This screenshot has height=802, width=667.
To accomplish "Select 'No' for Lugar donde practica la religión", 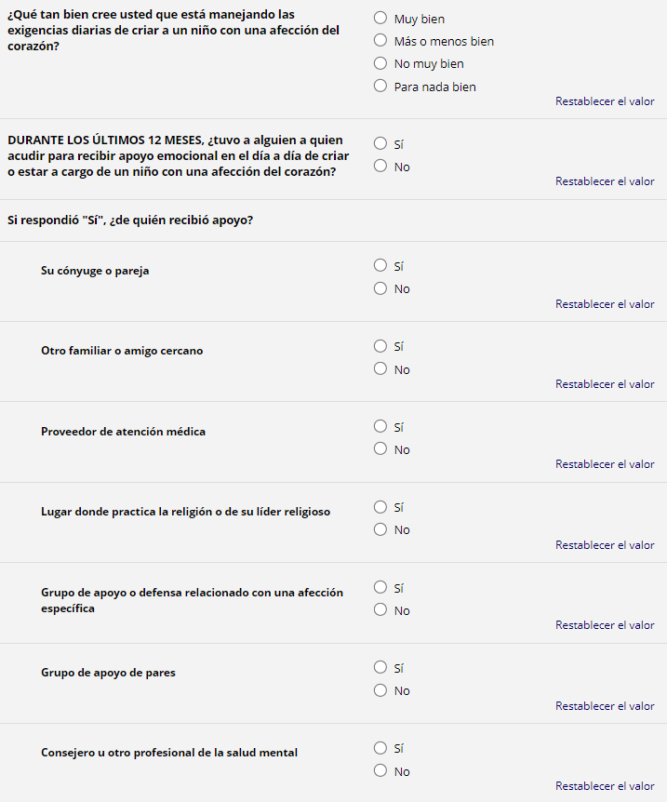I will tap(380, 529).
